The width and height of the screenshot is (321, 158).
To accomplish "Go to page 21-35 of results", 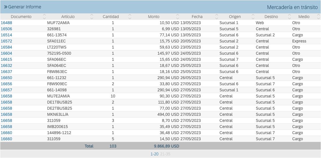I will (x=165, y=154).
